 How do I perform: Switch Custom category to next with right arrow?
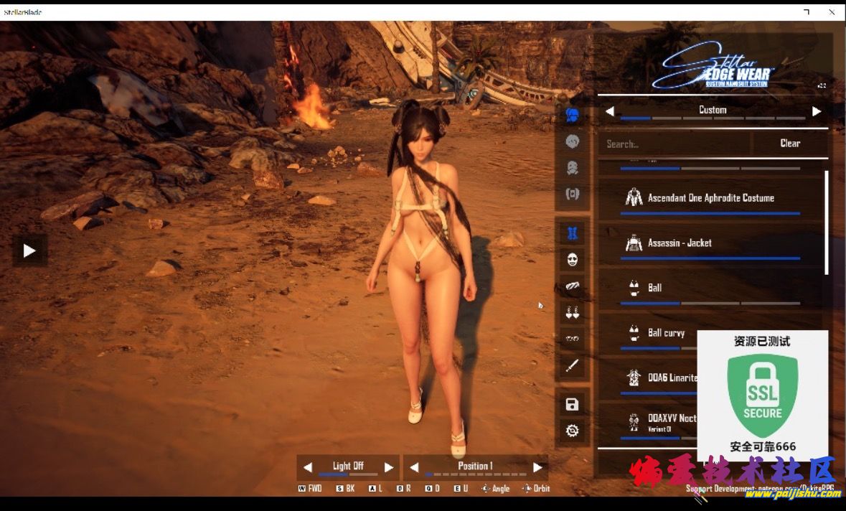coord(817,111)
